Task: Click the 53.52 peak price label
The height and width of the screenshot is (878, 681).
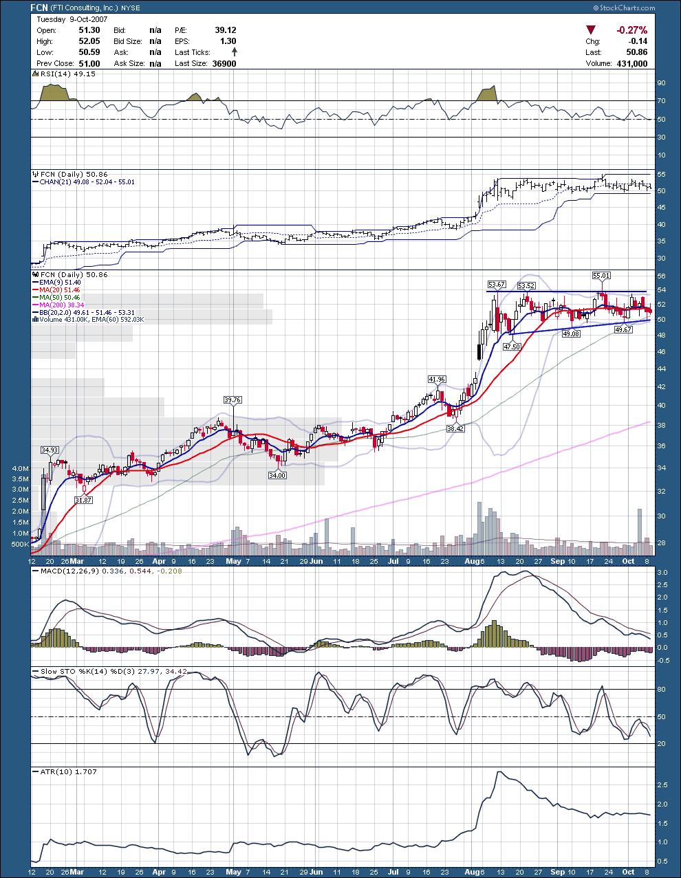Action: point(526,285)
